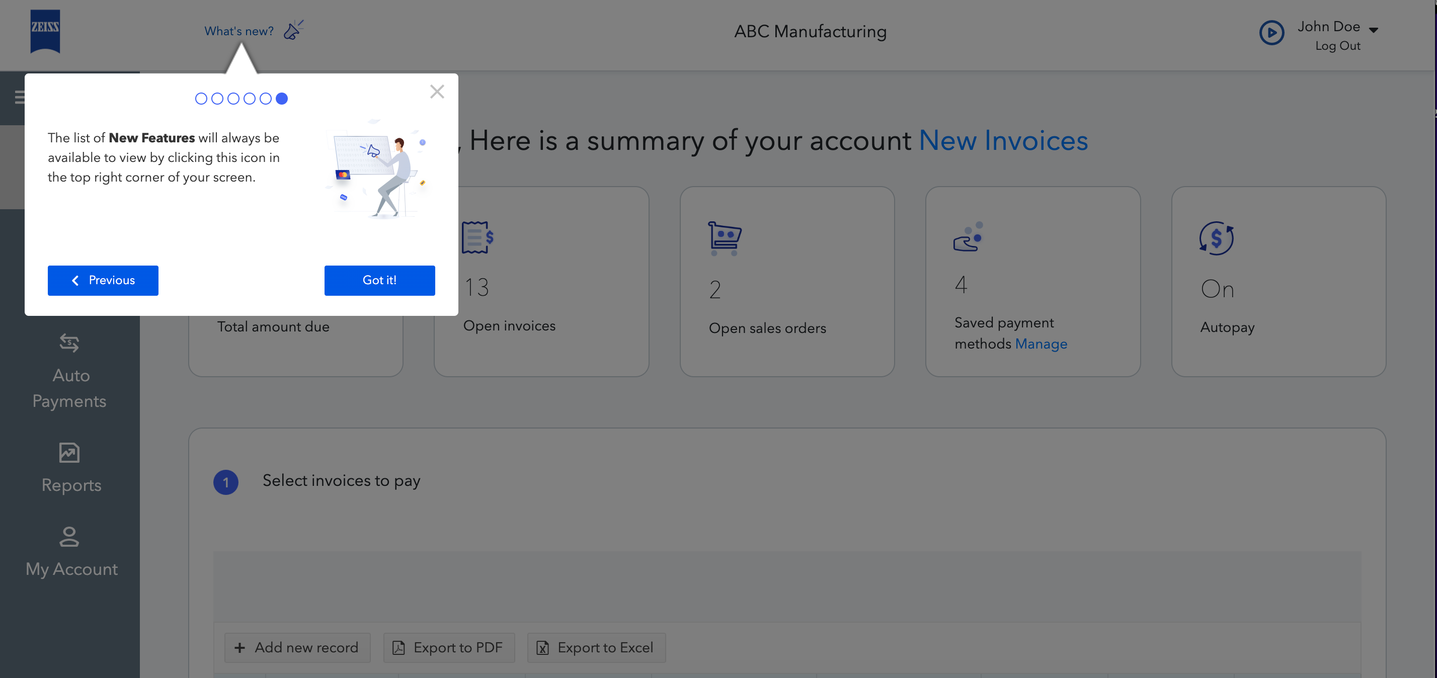Click the Autopay dollar cycle icon

[1216, 238]
